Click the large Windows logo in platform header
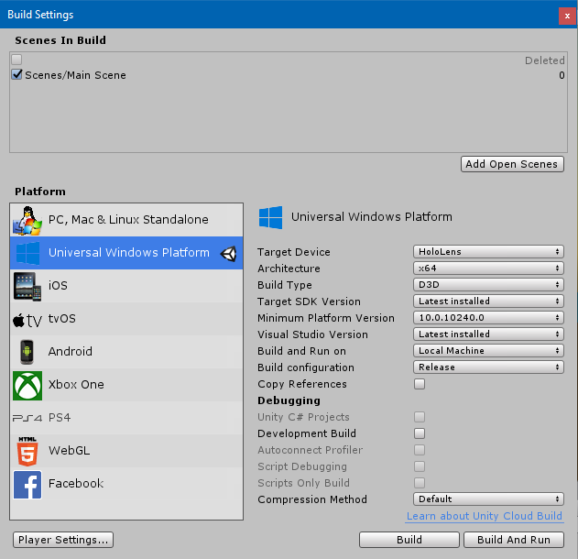The width and height of the screenshot is (578, 559). point(270,217)
